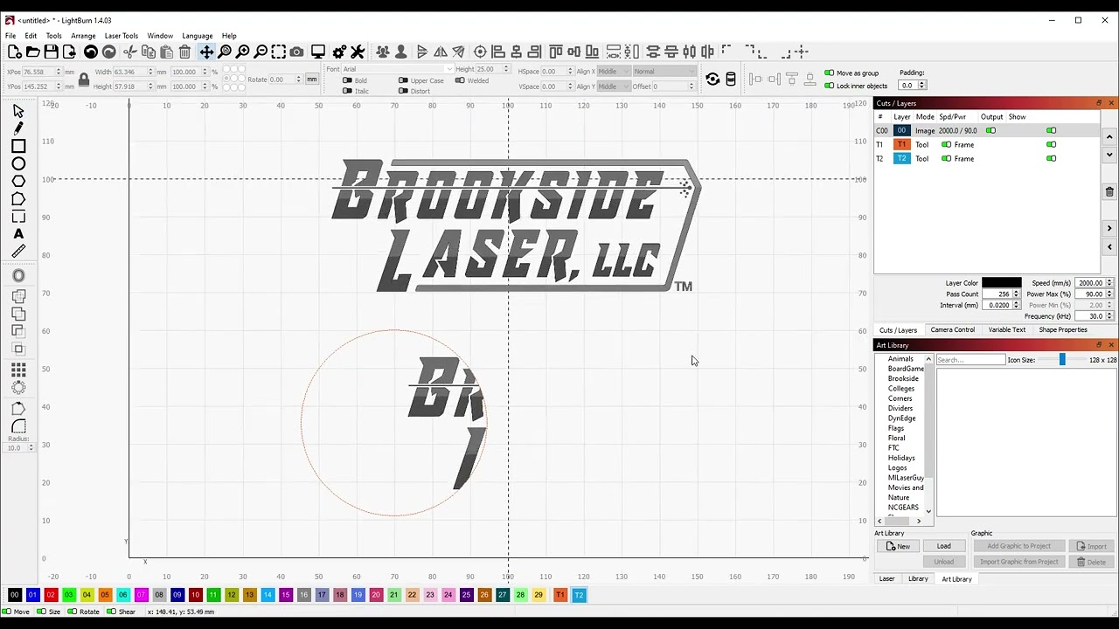Click the Pan/Move view crossed-arrows icon
The width and height of the screenshot is (1119, 629).
coord(206,52)
